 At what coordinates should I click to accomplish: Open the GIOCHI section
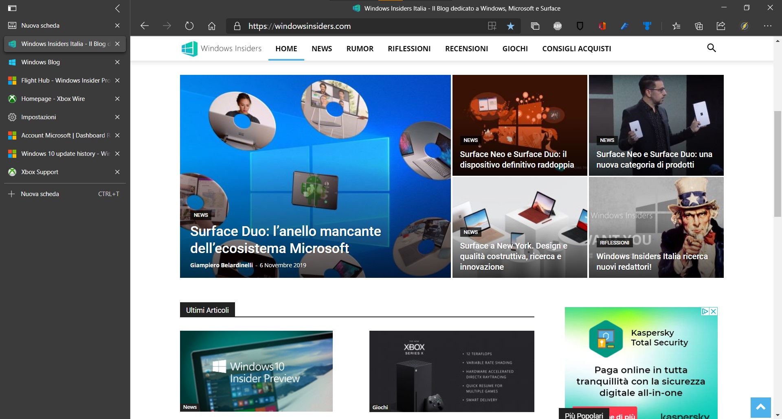tap(515, 49)
